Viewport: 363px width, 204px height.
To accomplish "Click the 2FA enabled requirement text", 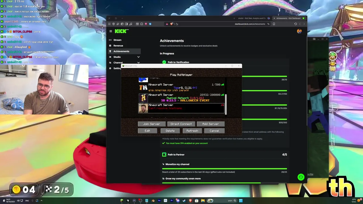I will point(187,143).
